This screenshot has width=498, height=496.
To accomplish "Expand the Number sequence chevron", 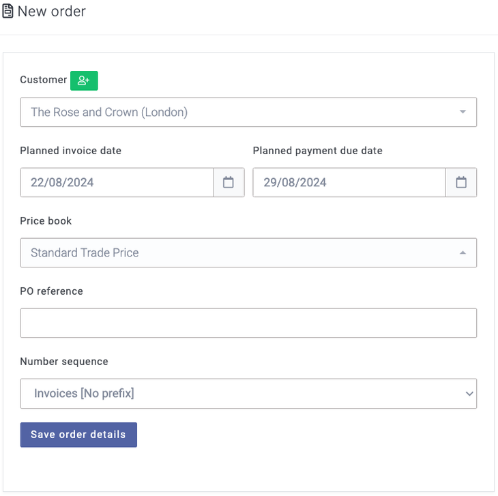I will coord(469,394).
